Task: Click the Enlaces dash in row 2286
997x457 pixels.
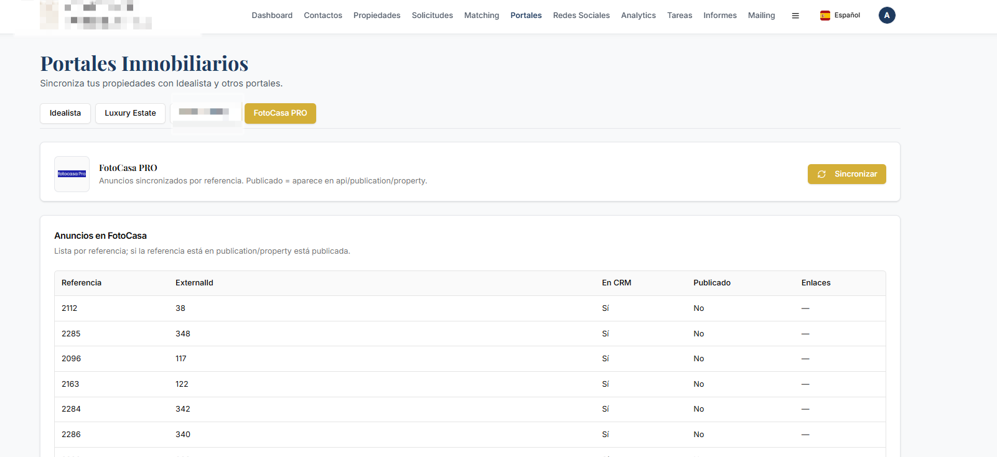Action: click(805, 435)
